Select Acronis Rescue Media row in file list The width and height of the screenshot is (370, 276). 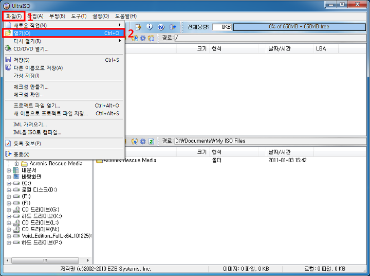230,160
